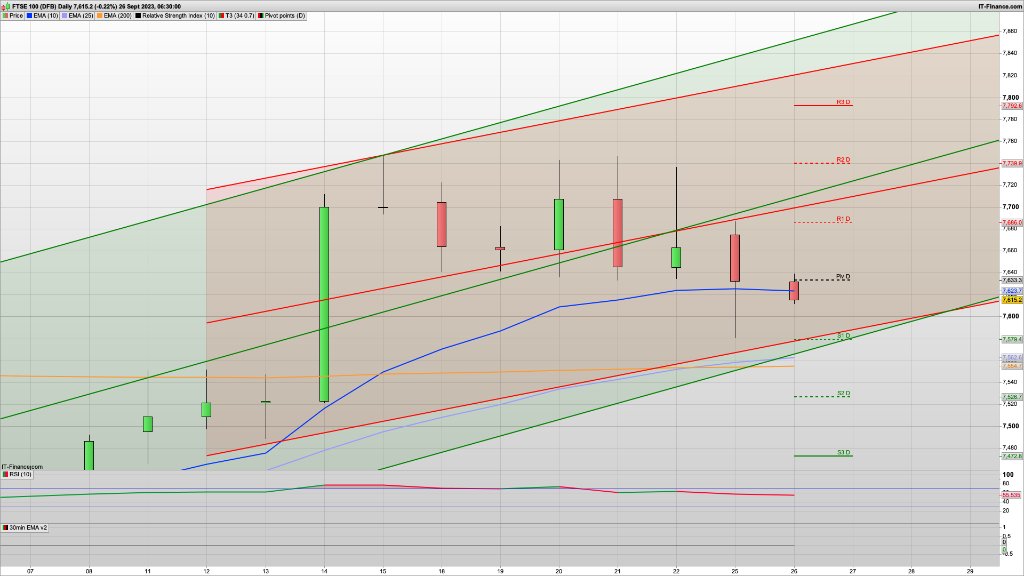1024x576 pixels.
Task: Select the EMA (10) legend button
Action: point(42,15)
